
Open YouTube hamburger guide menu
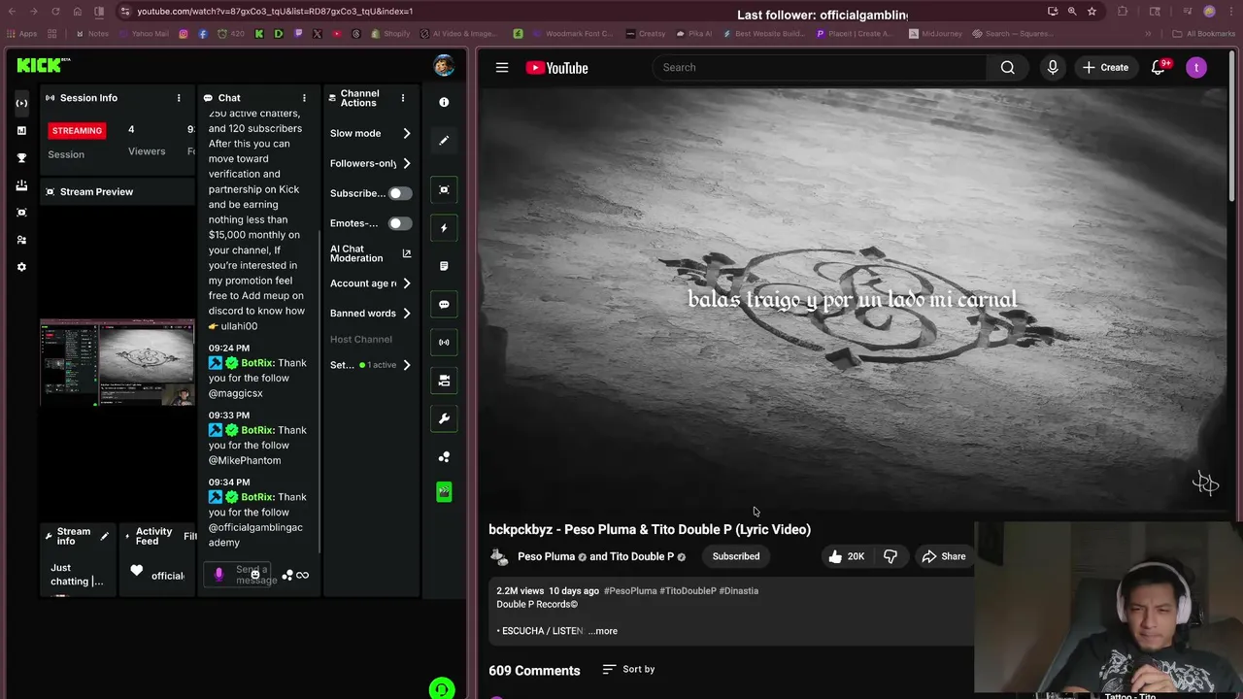502,68
